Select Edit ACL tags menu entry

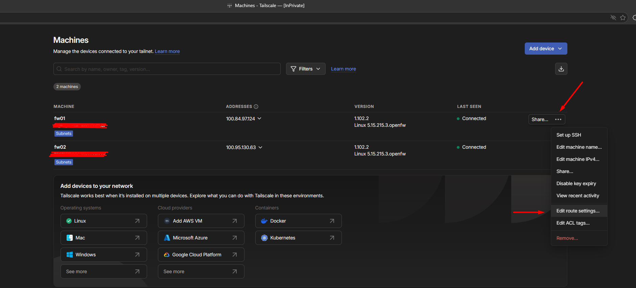579,223
